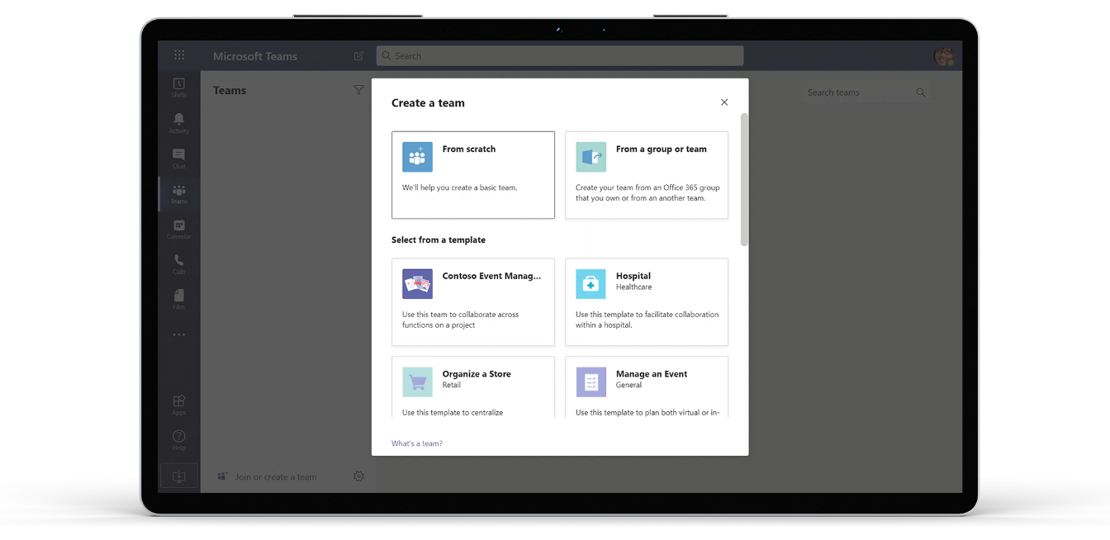Open Apps store in the sidebar
Image resolution: width=1110 pixels, height=540 pixels.
pyautogui.click(x=179, y=405)
